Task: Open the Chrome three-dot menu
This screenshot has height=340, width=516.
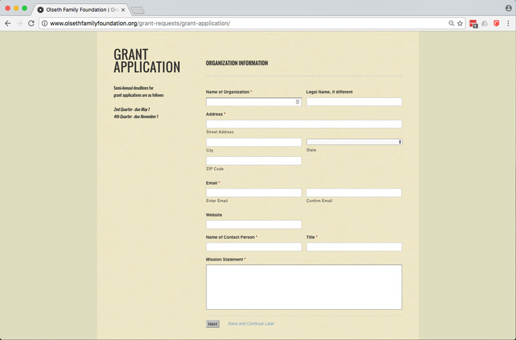Action: [x=508, y=23]
